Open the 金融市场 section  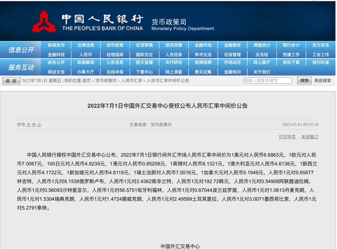203,45
